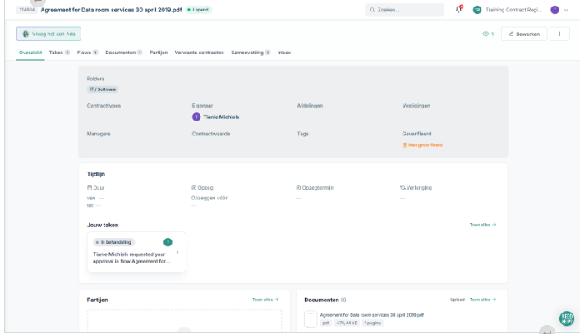Click Tianie Michiels owner avatar

coord(196,117)
